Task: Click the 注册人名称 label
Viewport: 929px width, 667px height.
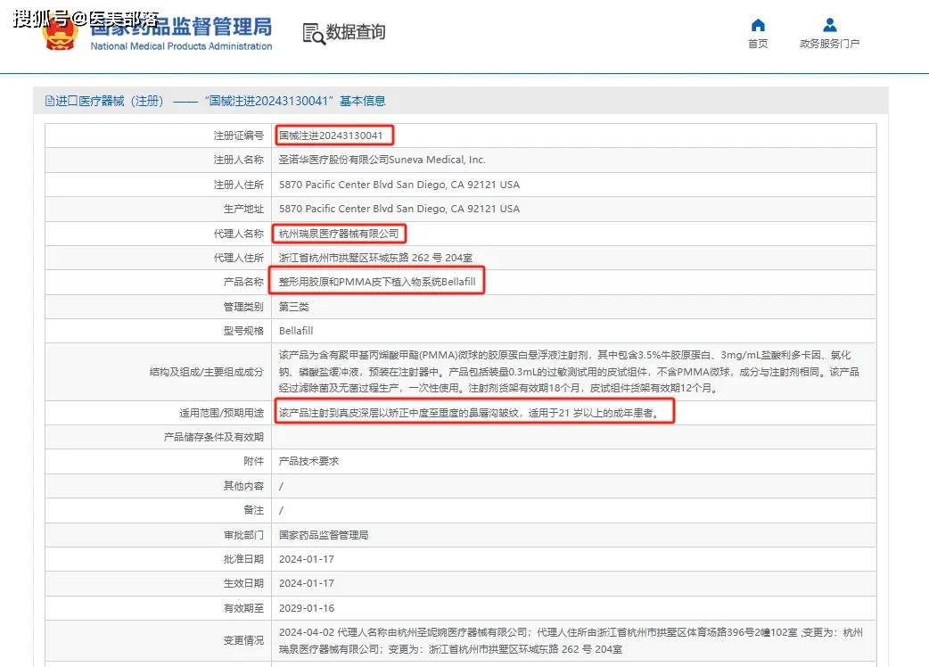Action: tap(239, 160)
